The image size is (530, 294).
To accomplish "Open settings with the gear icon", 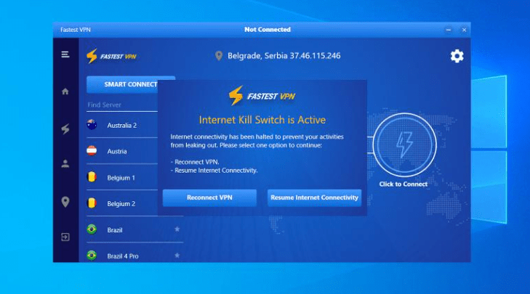I will tap(457, 56).
